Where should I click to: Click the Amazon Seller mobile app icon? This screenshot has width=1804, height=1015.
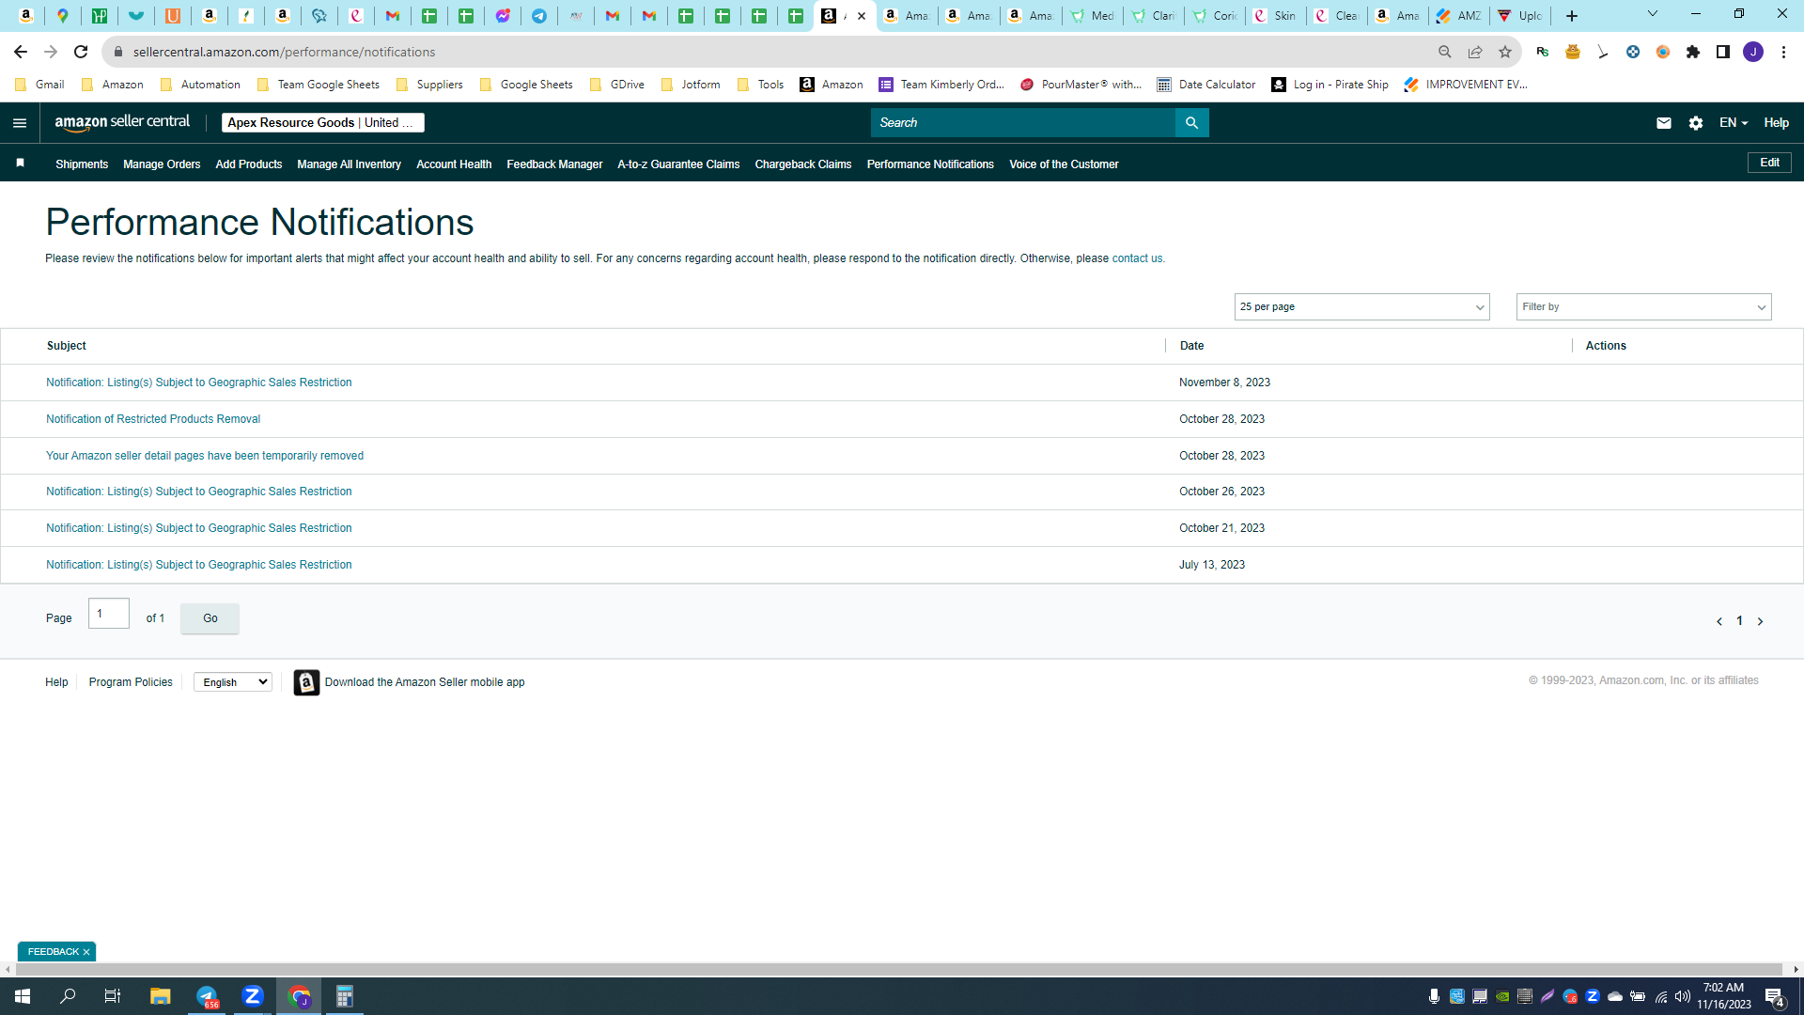pyautogui.click(x=306, y=682)
